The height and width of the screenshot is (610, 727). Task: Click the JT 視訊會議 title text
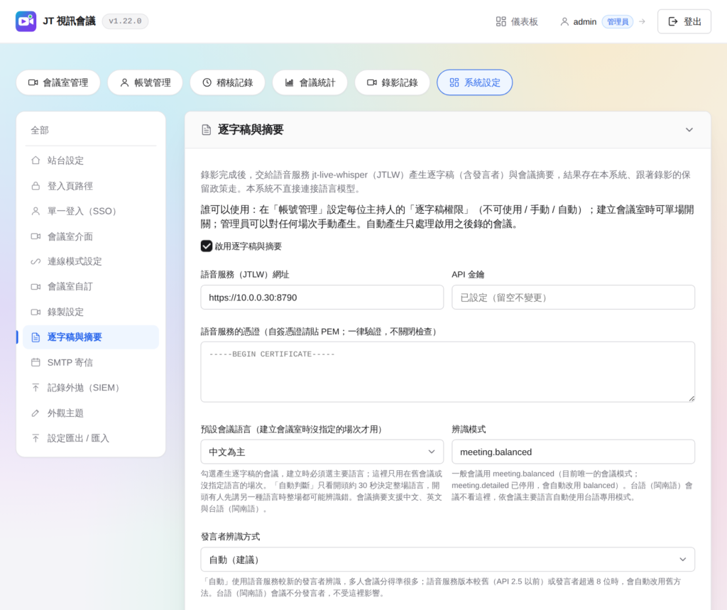[x=69, y=21]
